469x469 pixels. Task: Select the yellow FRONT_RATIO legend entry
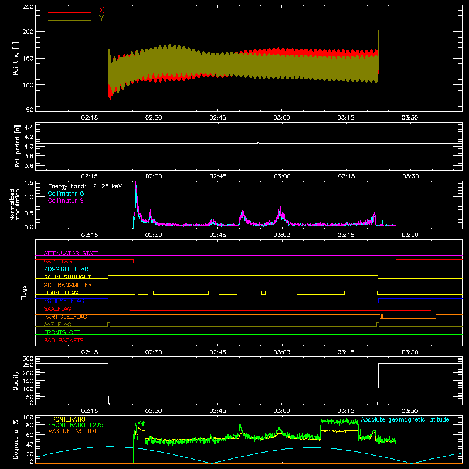point(67,419)
